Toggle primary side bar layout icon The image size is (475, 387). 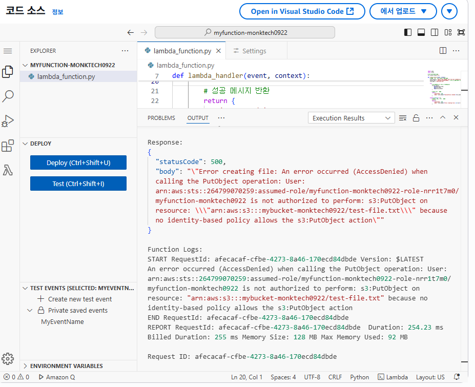pyautogui.click(x=408, y=32)
